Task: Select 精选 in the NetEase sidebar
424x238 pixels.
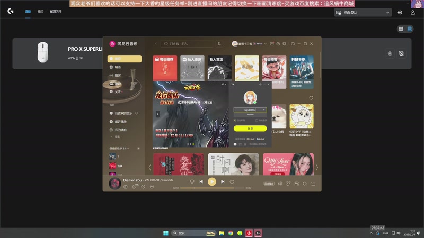Action: (x=125, y=67)
